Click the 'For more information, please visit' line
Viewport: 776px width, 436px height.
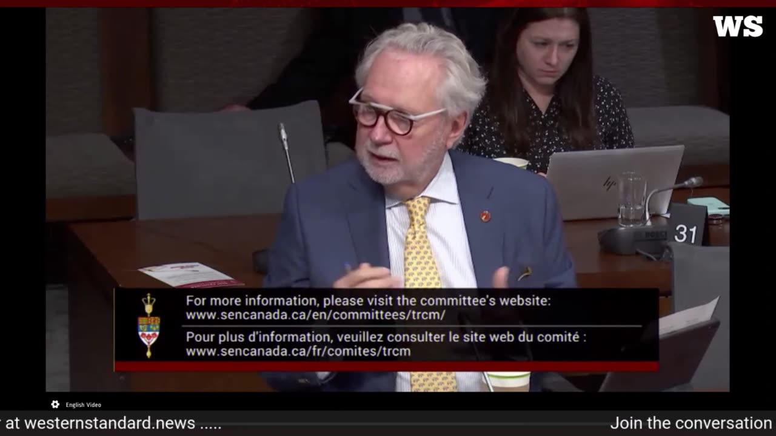pos(368,301)
